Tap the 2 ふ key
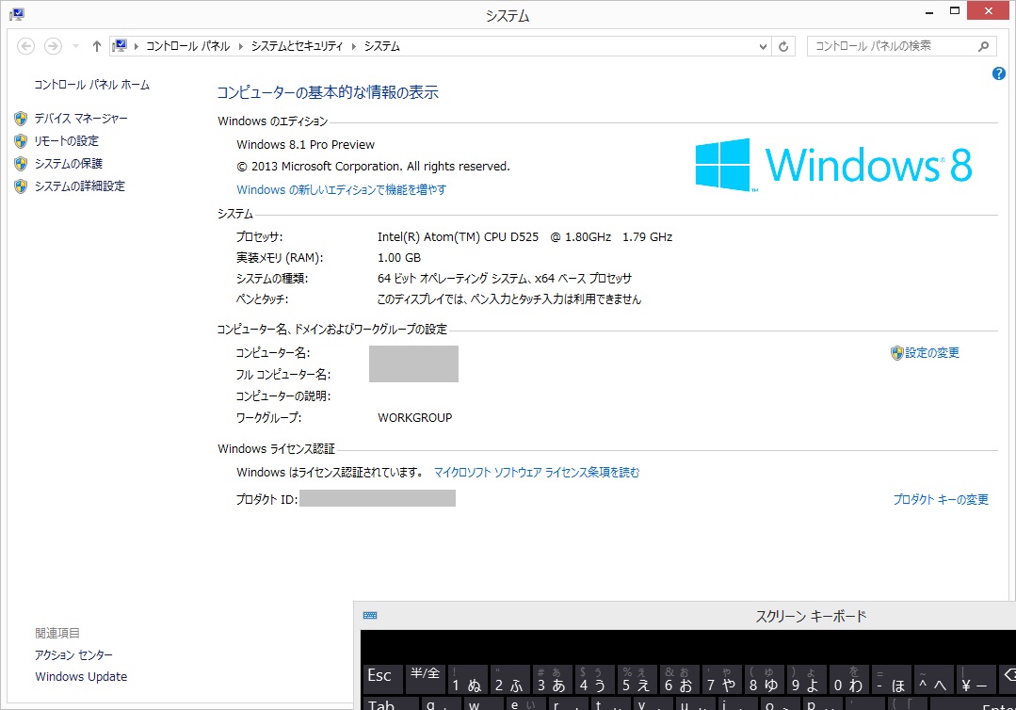This screenshot has width=1016, height=710. [x=509, y=679]
